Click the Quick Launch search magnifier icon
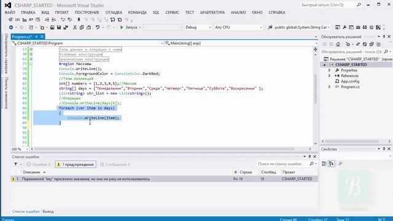This screenshot has height=221, width=393. coord(359,5)
